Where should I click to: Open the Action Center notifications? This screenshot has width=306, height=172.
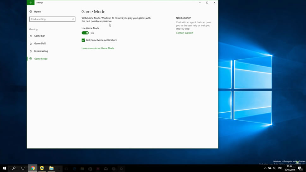[300, 168]
